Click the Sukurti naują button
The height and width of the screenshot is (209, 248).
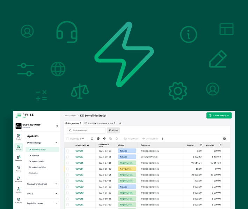pos(219,115)
